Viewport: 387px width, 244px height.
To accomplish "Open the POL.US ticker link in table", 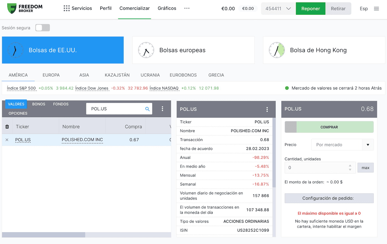I will pyautogui.click(x=23, y=140).
